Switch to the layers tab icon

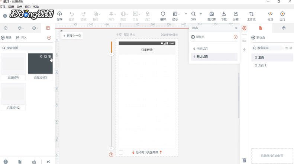point(284,28)
